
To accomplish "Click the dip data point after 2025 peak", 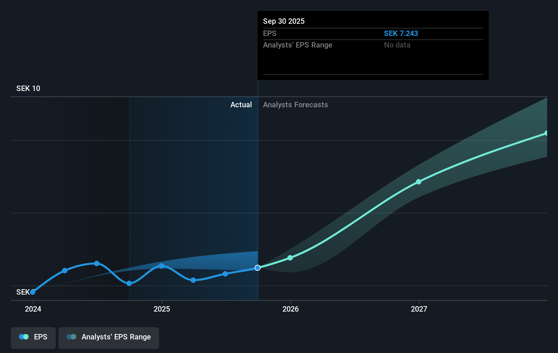I will click(x=193, y=280).
